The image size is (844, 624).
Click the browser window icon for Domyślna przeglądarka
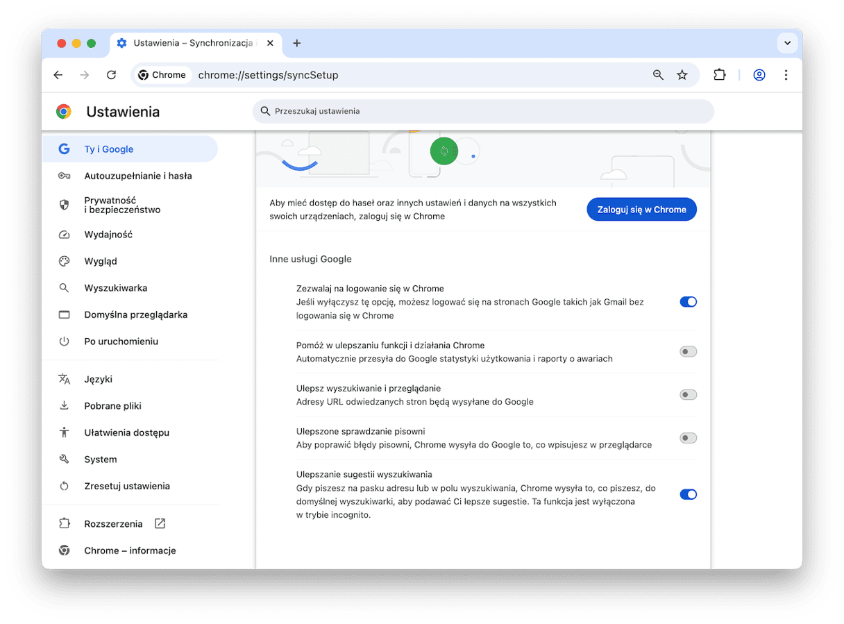pos(64,315)
